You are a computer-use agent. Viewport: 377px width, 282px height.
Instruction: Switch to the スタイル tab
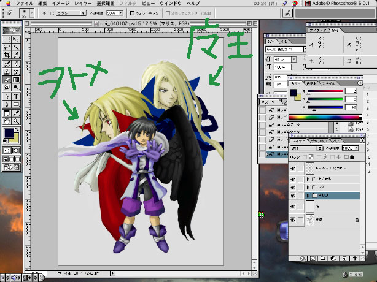tap(328, 83)
